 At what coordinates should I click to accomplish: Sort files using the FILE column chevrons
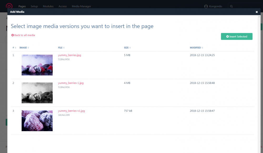tap(64, 47)
